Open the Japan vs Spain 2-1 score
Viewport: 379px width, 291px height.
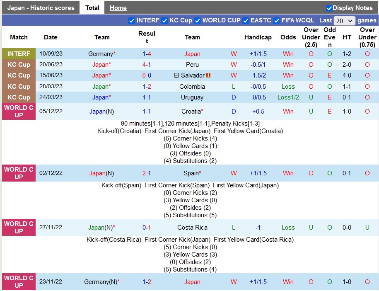tap(147, 173)
